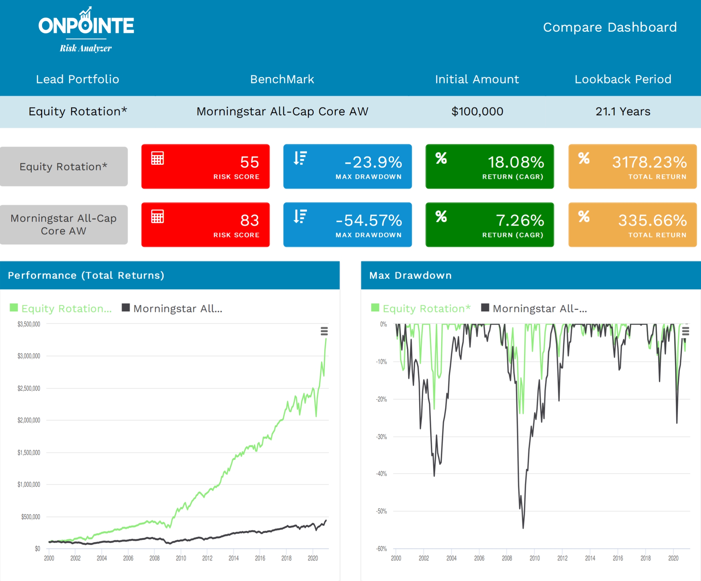Toggle Morningstar All- series in the Max Drawdown legend
This screenshot has height=581, width=701.
539,309
